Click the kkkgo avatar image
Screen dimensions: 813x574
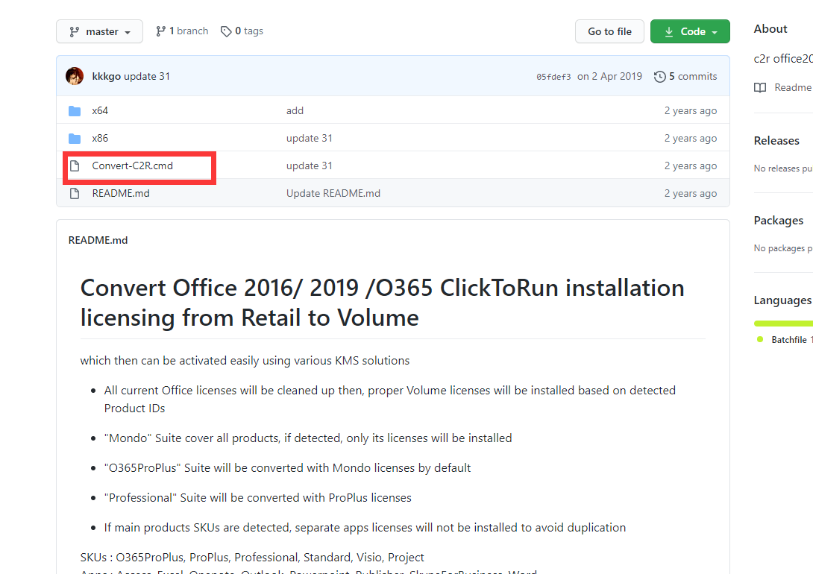pyautogui.click(x=75, y=76)
